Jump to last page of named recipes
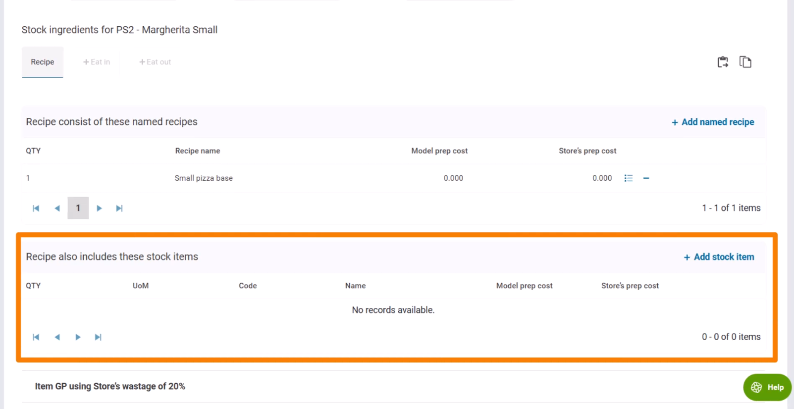This screenshot has height=409, width=794. click(119, 208)
